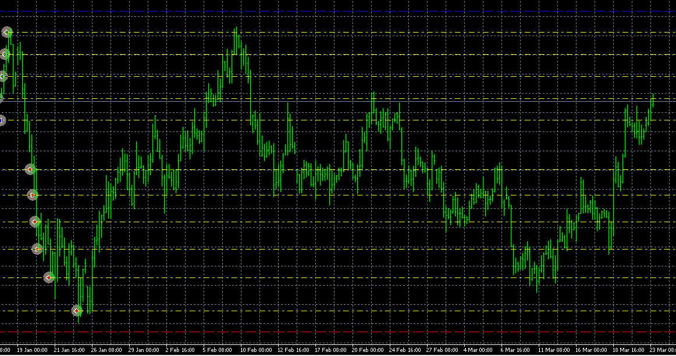The height and width of the screenshot is (356, 676).
Task: Select the second green arrow marker from top
Action: (4, 54)
